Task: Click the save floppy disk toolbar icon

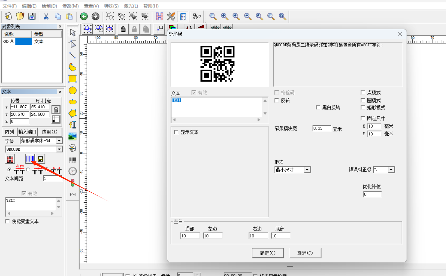Action: (32, 16)
